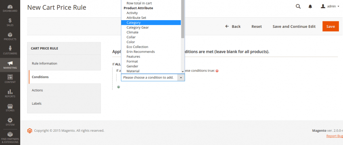Click the search magnifier icon

point(298,6)
